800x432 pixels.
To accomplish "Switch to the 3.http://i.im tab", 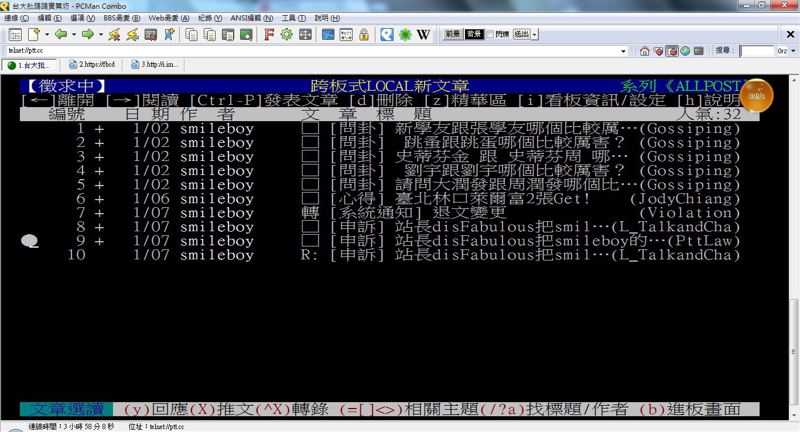I will 154,65.
